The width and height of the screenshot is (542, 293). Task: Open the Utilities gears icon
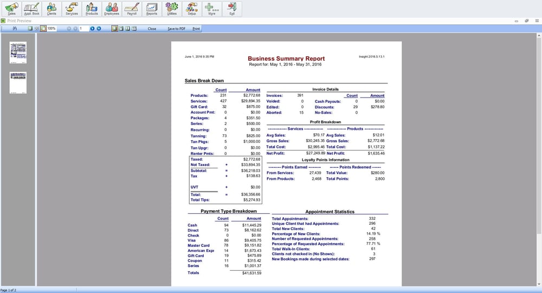172,9
